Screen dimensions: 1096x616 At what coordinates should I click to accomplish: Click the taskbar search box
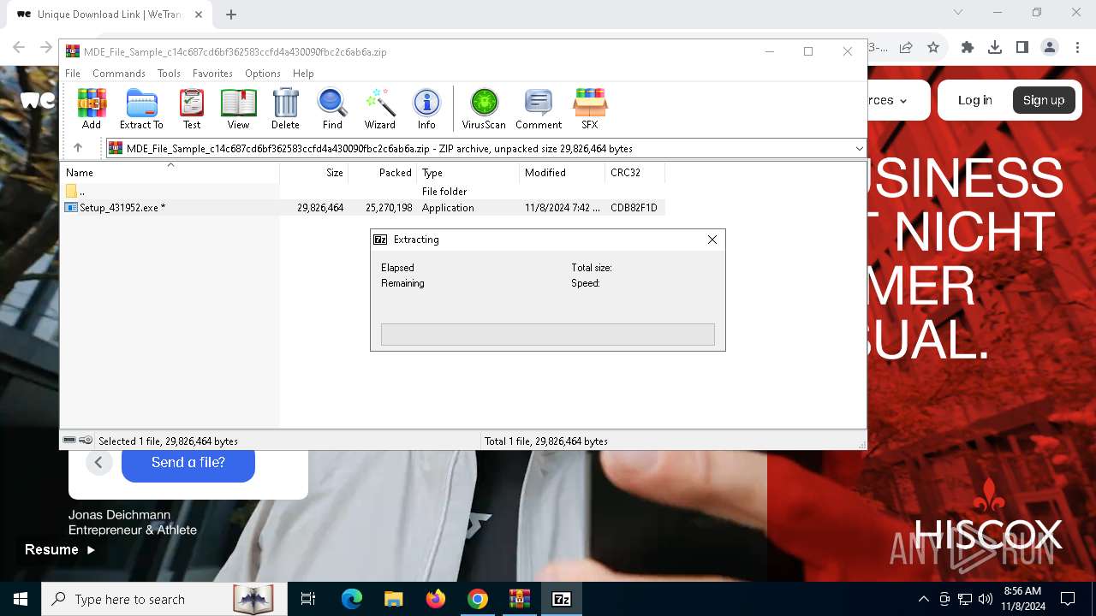tap(163, 599)
